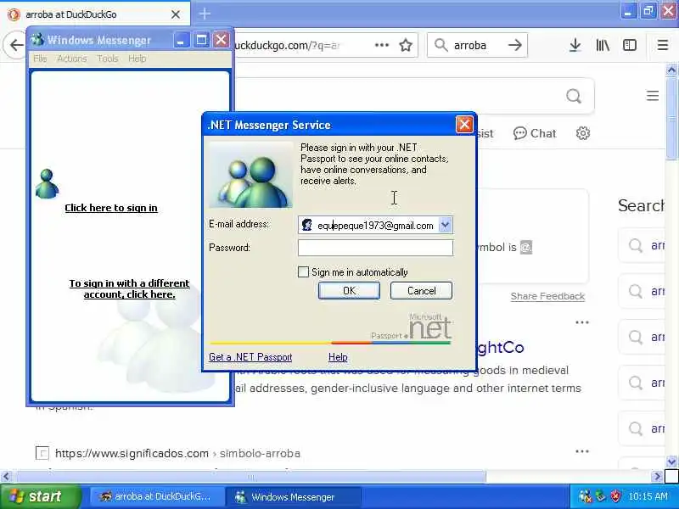Switch to Windows Messenger taskbar button
Image resolution: width=679 pixels, height=509 pixels.
(295, 497)
